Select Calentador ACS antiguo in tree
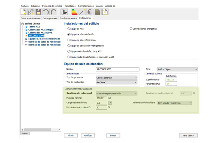 [41, 30]
